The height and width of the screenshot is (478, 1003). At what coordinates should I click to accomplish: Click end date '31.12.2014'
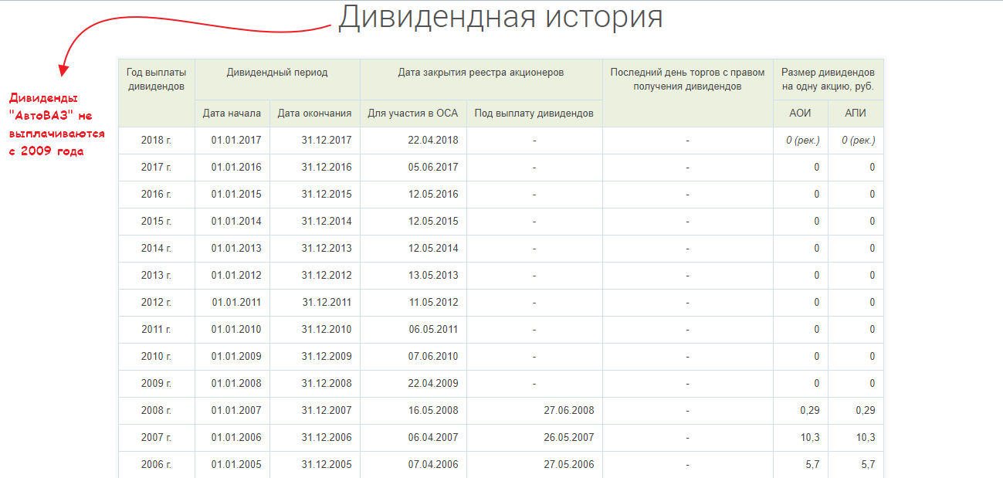327,222
